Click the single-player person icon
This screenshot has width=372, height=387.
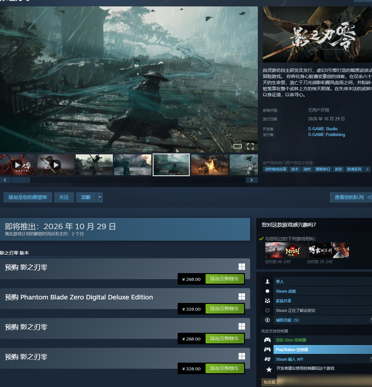(x=267, y=281)
